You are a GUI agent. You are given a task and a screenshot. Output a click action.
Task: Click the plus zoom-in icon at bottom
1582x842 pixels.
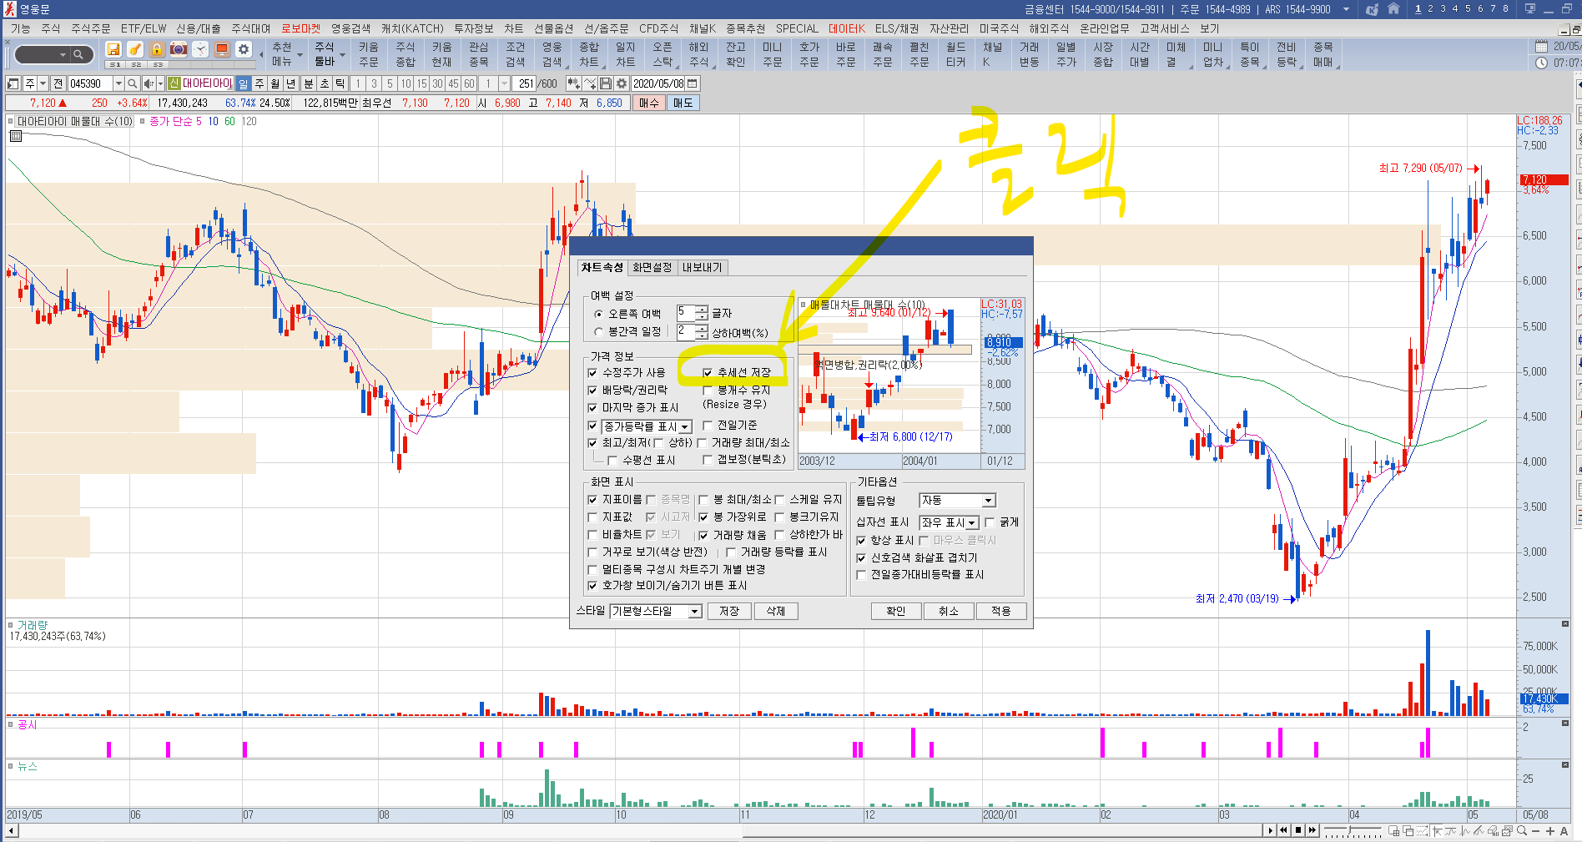point(1550,831)
